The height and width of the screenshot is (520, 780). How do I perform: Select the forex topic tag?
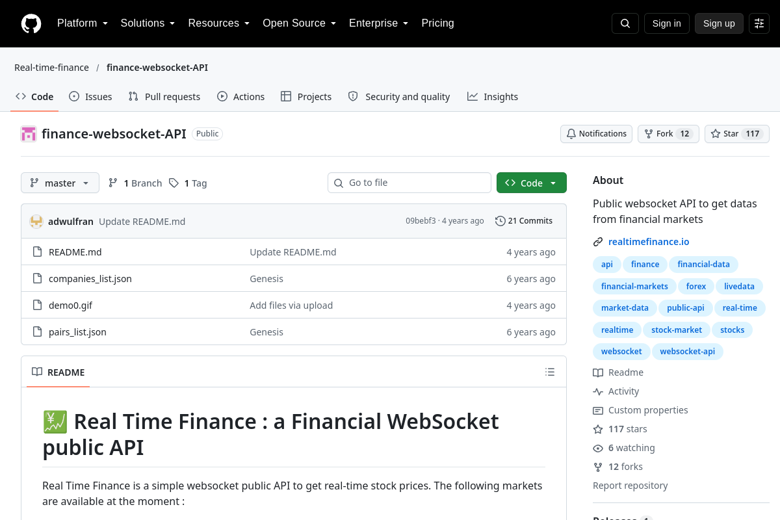pos(696,287)
